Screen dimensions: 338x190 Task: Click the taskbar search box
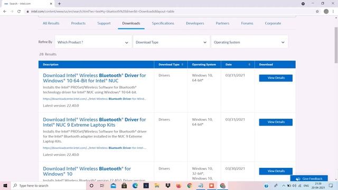point(48,185)
